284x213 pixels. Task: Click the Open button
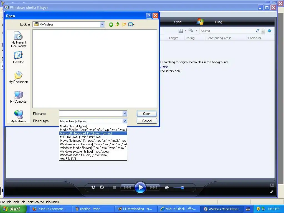[x=147, y=113]
